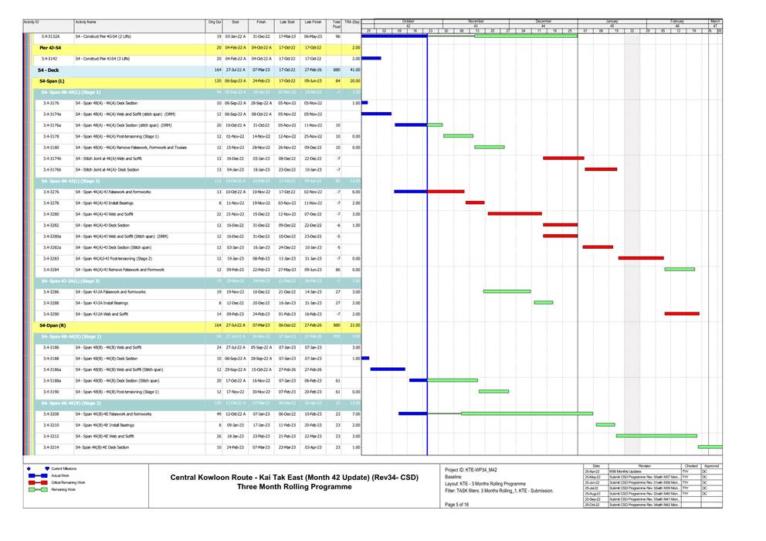Screen dimensions: 766x541
Task: Click the 25-Oct-22 revision date entry
Action: [592, 505]
